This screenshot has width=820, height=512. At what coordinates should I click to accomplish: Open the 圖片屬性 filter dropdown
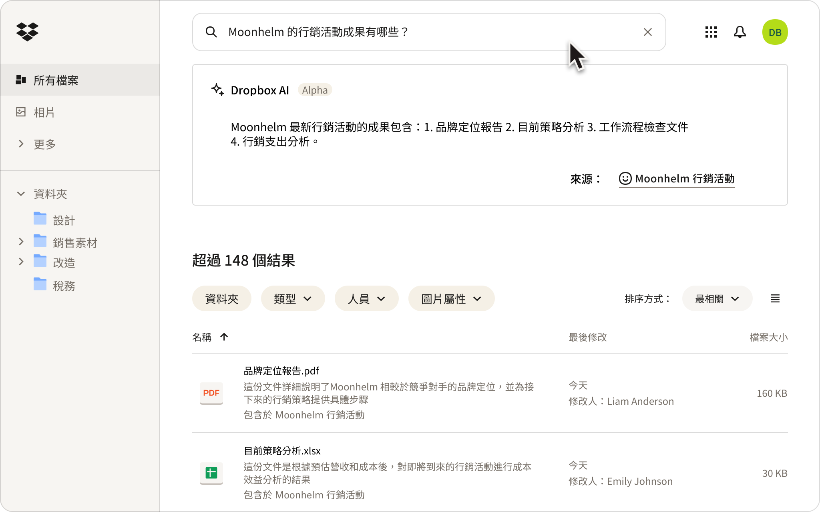[x=451, y=298]
